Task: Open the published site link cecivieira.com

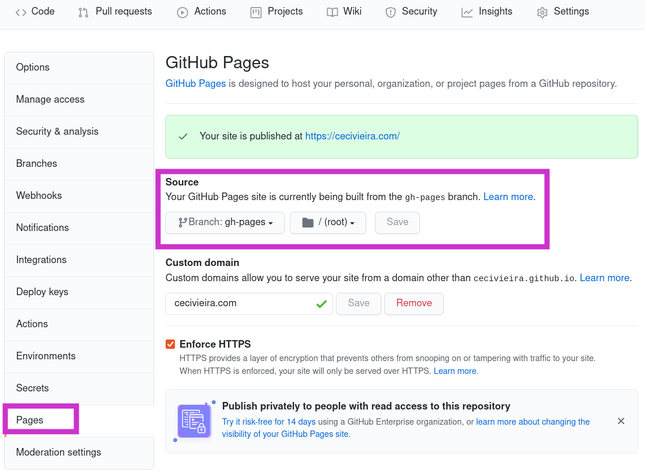Action: (352, 136)
